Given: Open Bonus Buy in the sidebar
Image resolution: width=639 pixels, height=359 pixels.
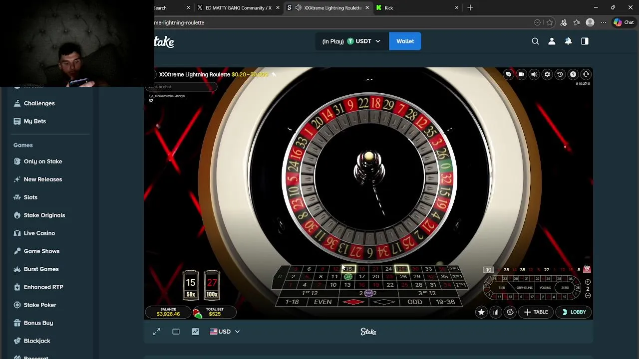Looking at the screenshot, I should point(38,323).
